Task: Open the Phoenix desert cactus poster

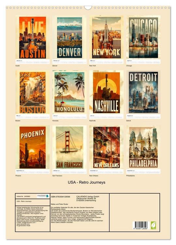Action: point(33,148)
